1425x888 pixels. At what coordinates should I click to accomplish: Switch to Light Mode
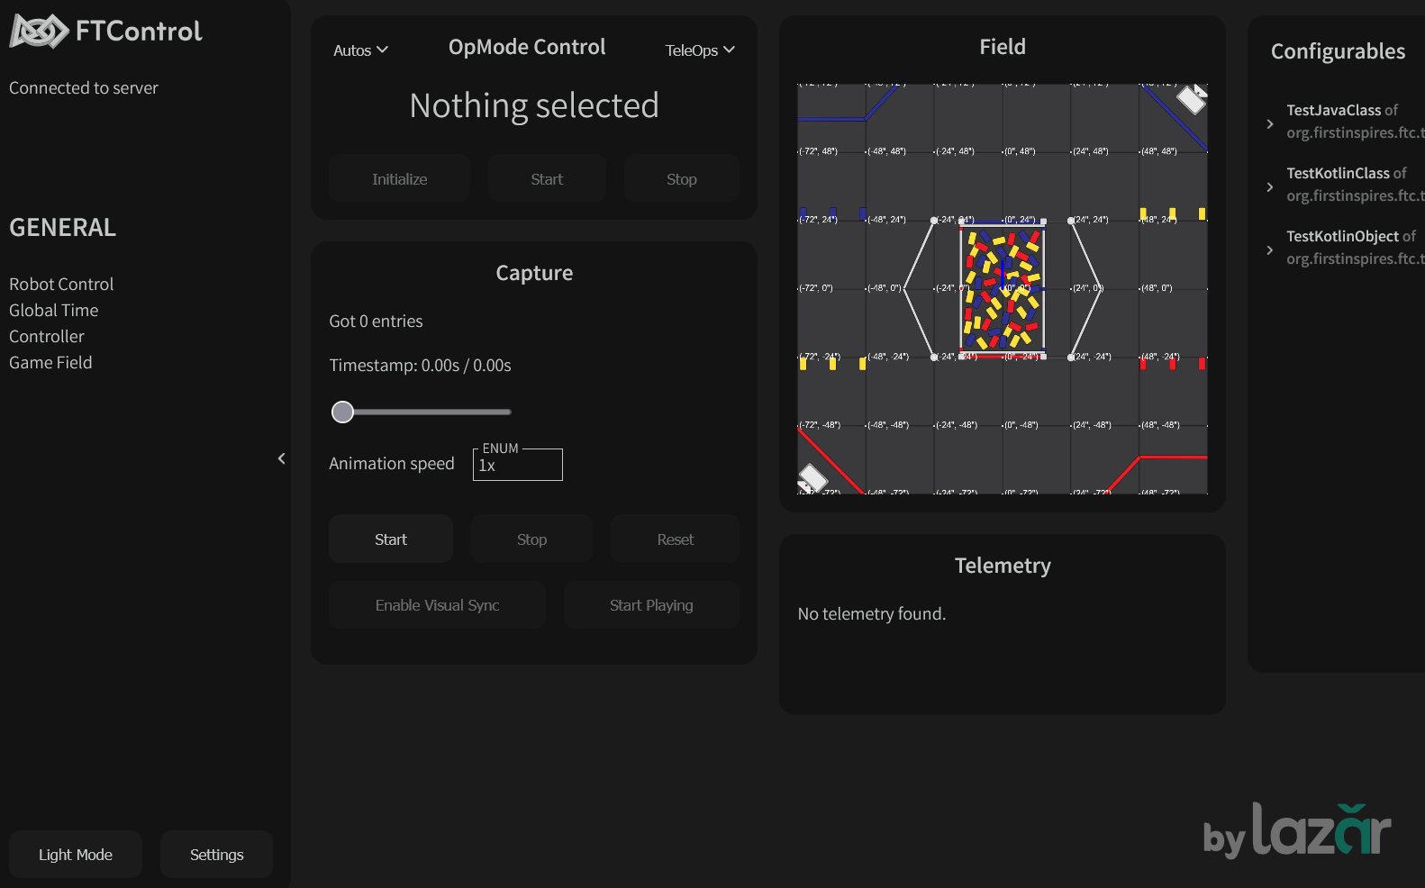pos(76,855)
